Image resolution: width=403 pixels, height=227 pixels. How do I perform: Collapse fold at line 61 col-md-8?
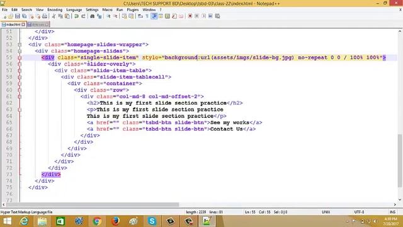(x=20, y=96)
